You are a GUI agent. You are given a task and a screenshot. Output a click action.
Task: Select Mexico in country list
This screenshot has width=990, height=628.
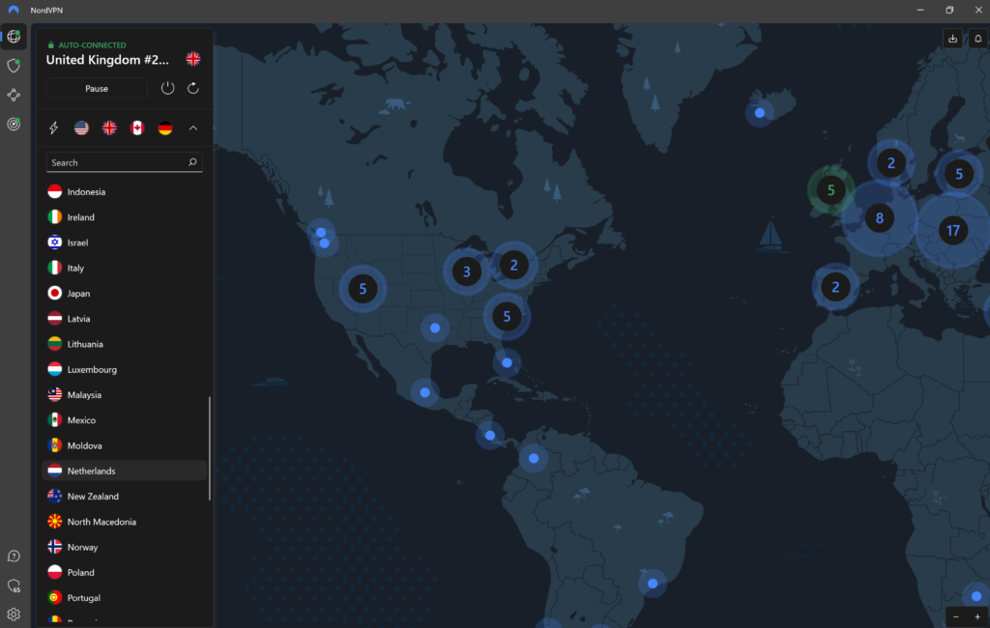125,420
